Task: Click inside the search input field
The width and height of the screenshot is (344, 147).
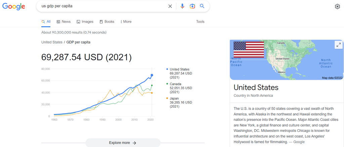Action: pyautogui.click(x=101, y=6)
